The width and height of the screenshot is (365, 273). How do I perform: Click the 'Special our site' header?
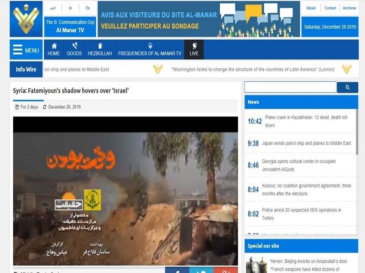(x=301, y=246)
